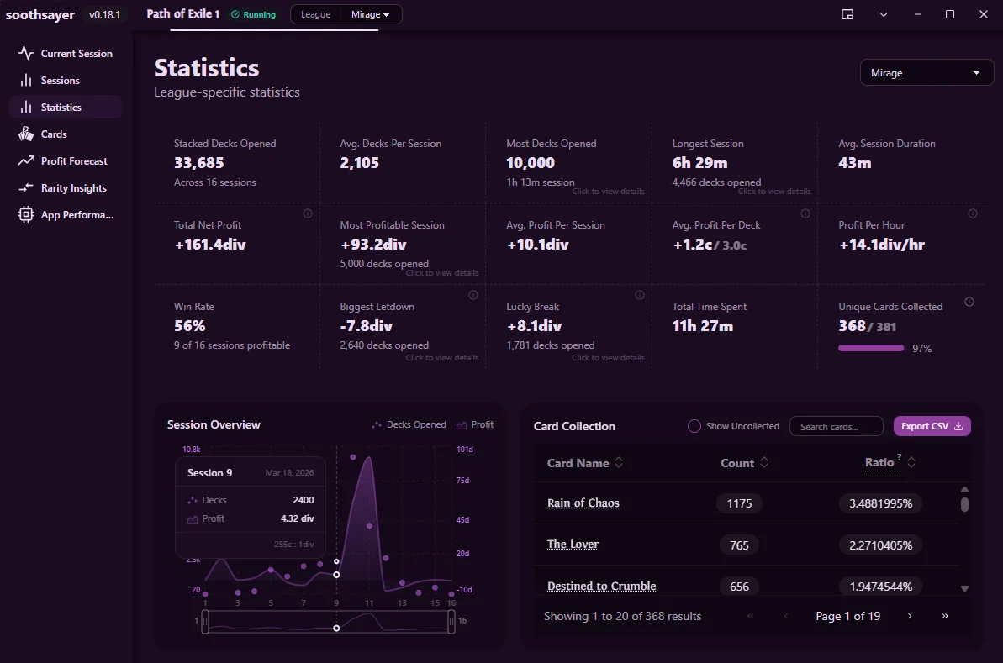Click the Search cards input field
The image size is (1003, 663).
(x=836, y=426)
